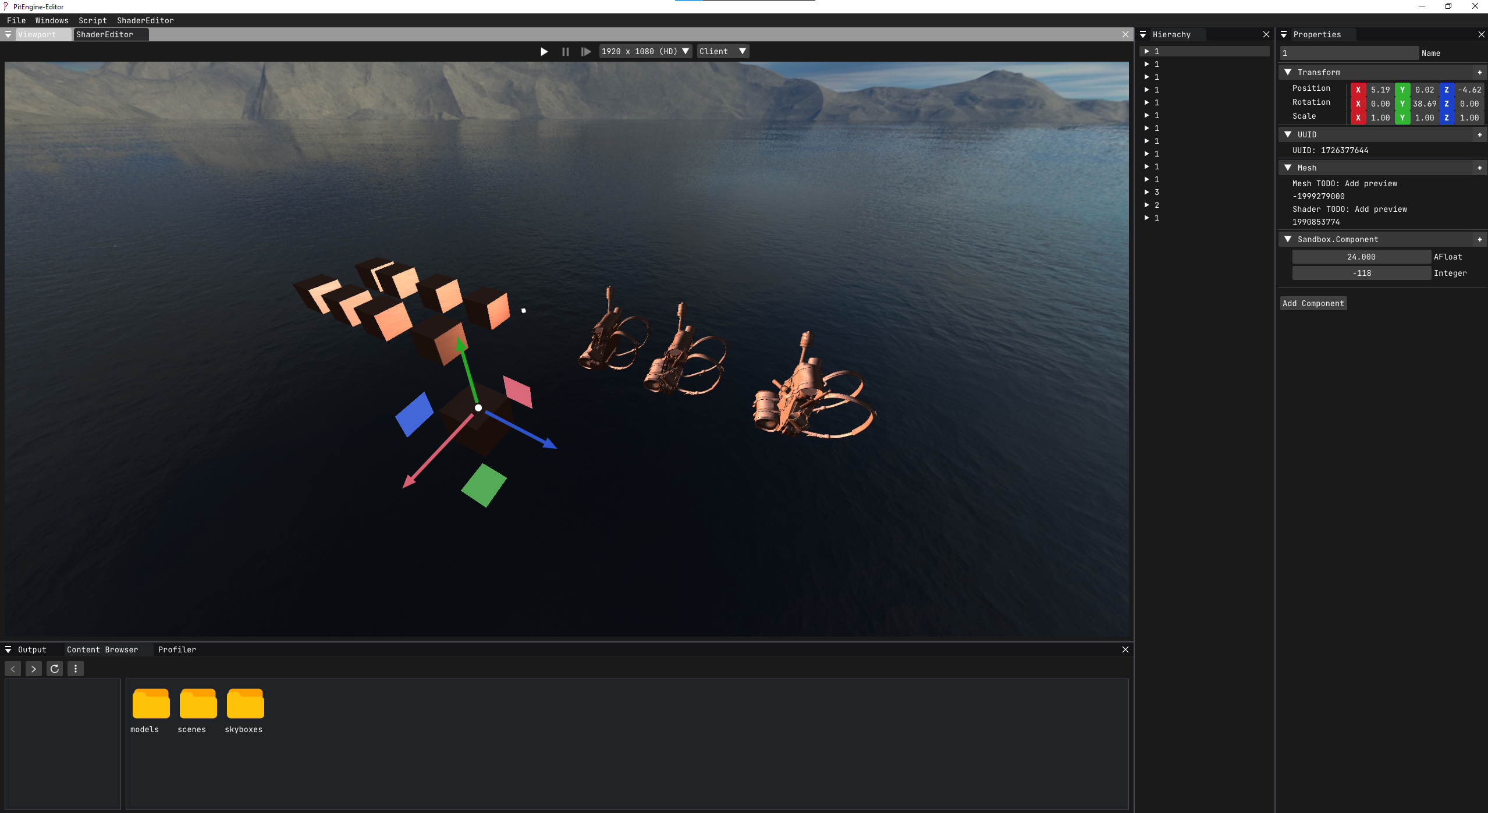The image size is (1488, 813).
Task: Open the Script menu
Action: pyautogui.click(x=92, y=20)
